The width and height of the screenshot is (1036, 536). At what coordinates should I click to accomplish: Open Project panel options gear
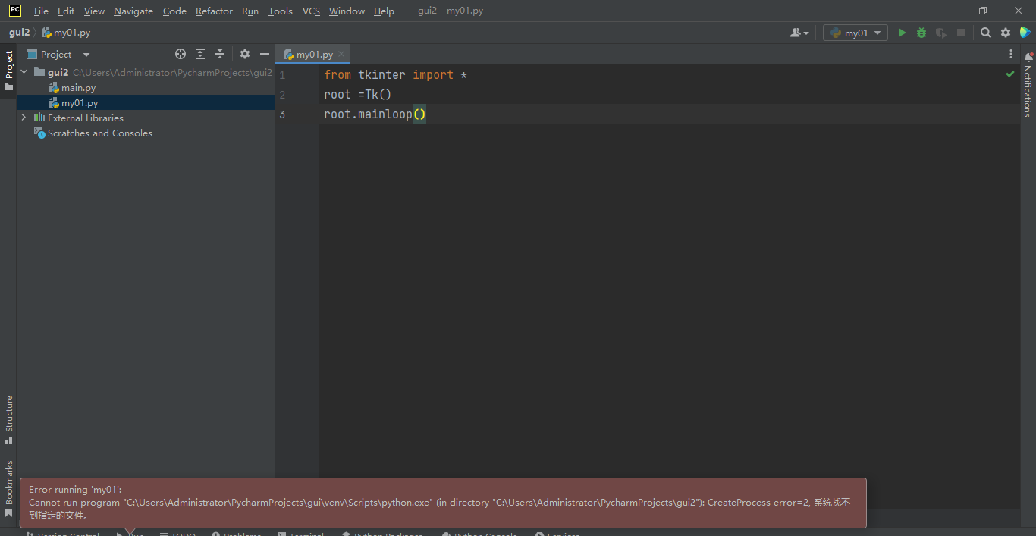click(x=245, y=54)
